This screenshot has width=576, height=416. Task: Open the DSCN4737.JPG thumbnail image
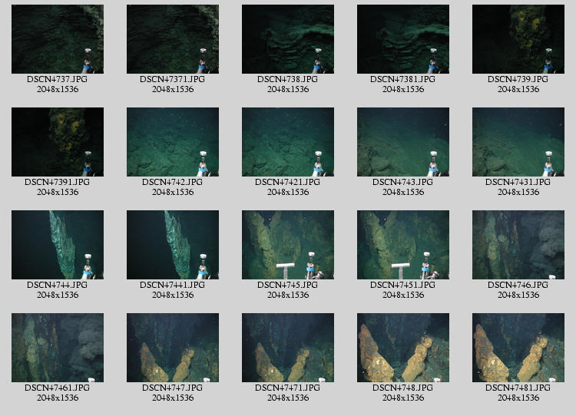(x=58, y=39)
